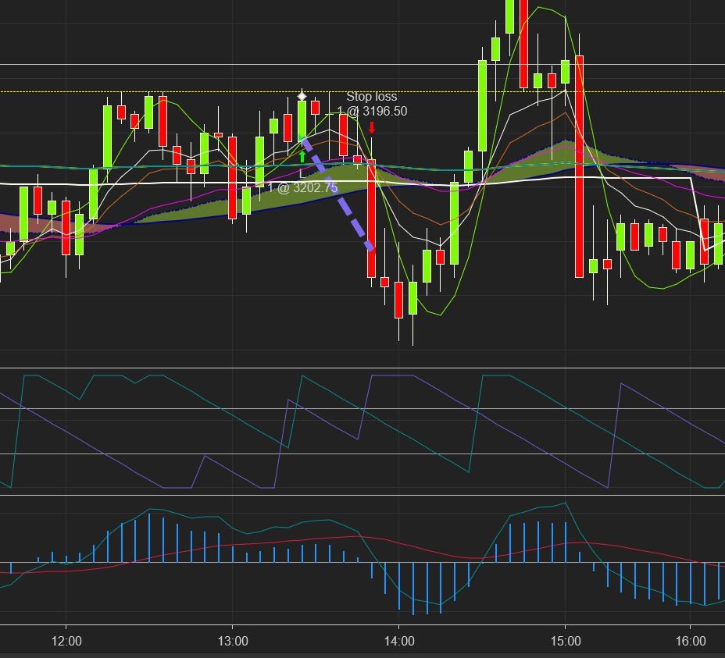725x658 pixels.
Task: Click the '1 @ 3202.75' entry price label
Action: (x=302, y=187)
